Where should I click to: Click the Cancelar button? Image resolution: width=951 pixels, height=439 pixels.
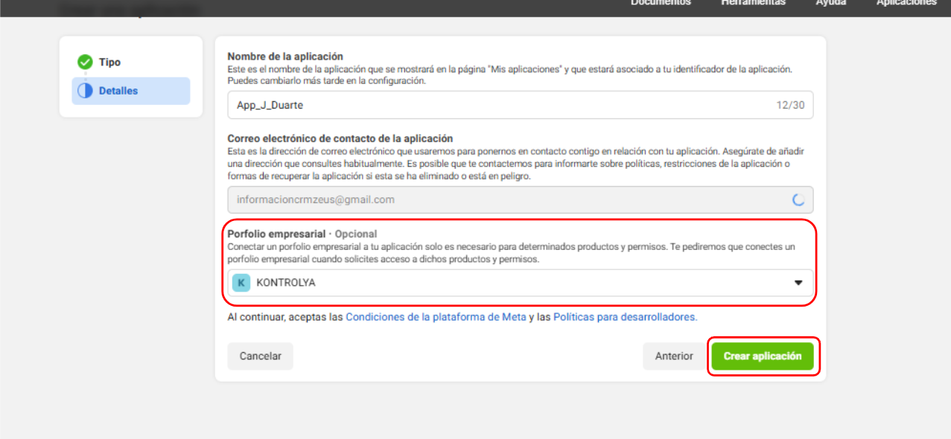click(x=260, y=356)
